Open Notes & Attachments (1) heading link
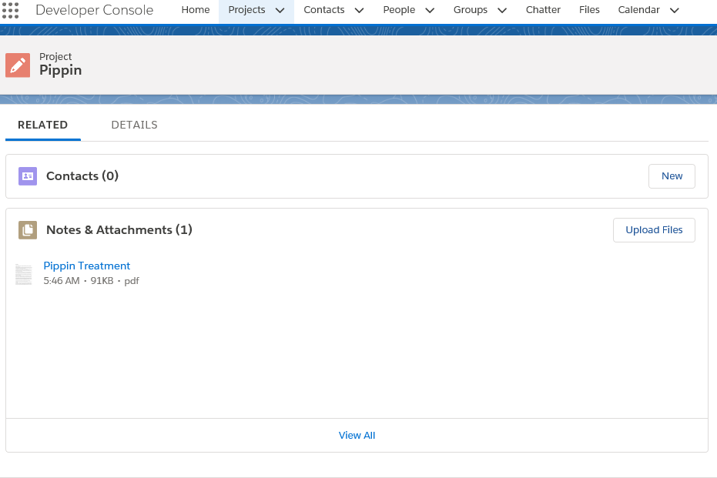 (119, 230)
